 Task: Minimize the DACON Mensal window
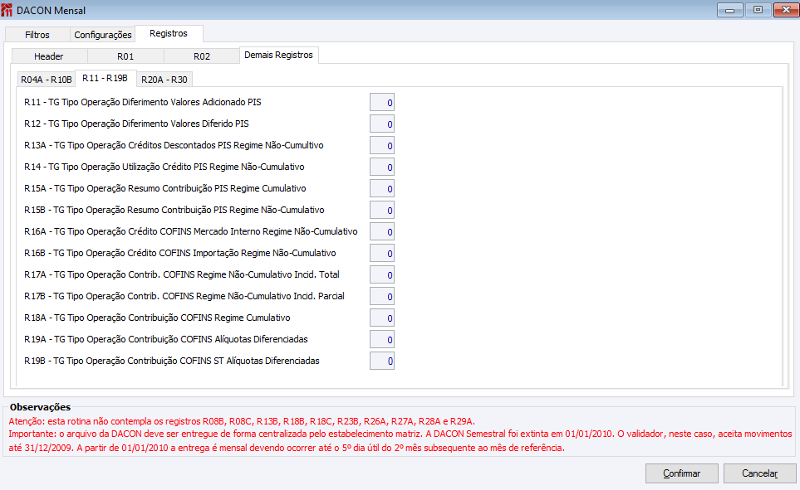(730, 10)
